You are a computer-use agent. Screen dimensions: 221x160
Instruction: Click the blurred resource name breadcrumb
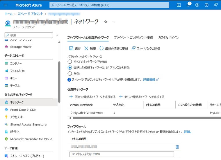(64, 14)
